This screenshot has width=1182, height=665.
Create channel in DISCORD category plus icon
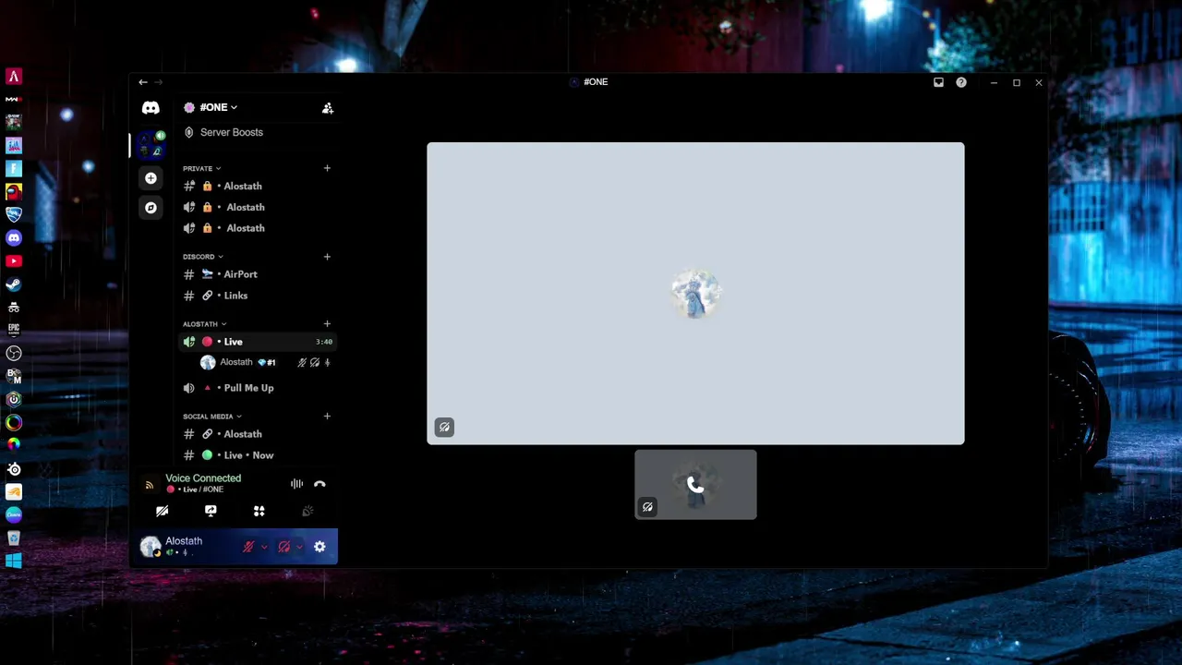coord(327,257)
